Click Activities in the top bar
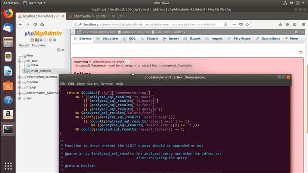 (11, 3)
